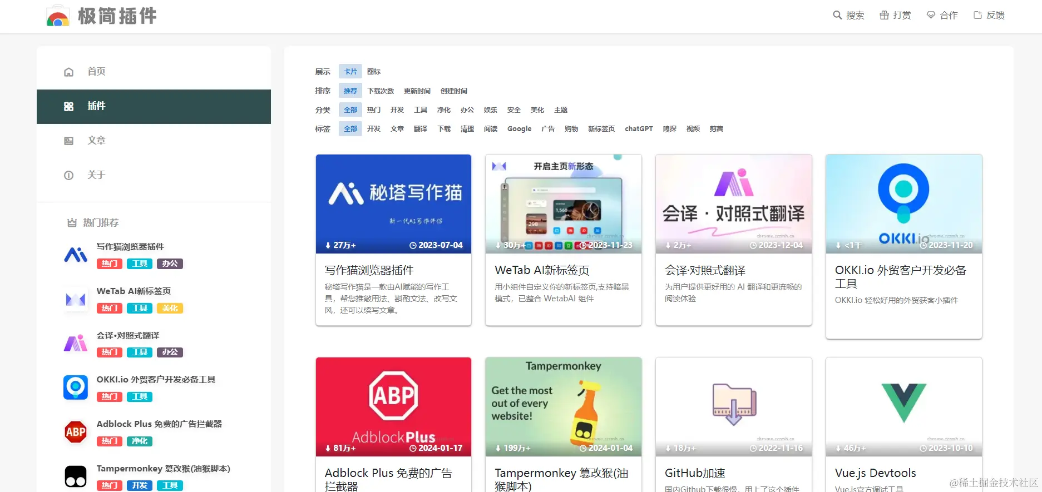The width and height of the screenshot is (1042, 492).
Task: Open the OKKI.io card thumbnail image
Action: (x=904, y=204)
